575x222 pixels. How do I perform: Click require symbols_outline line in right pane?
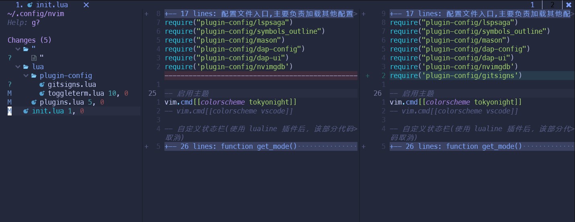tap(470, 31)
